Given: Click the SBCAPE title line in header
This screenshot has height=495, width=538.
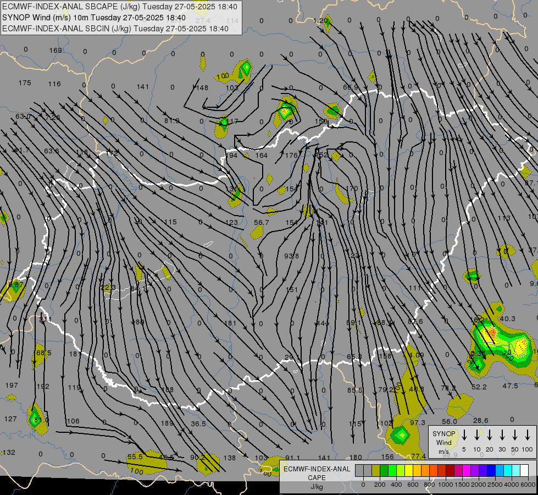Looking at the screenshot, I should [119, 7].
